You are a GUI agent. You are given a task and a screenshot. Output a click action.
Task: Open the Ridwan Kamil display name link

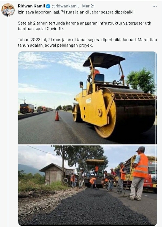pos(31,6)
